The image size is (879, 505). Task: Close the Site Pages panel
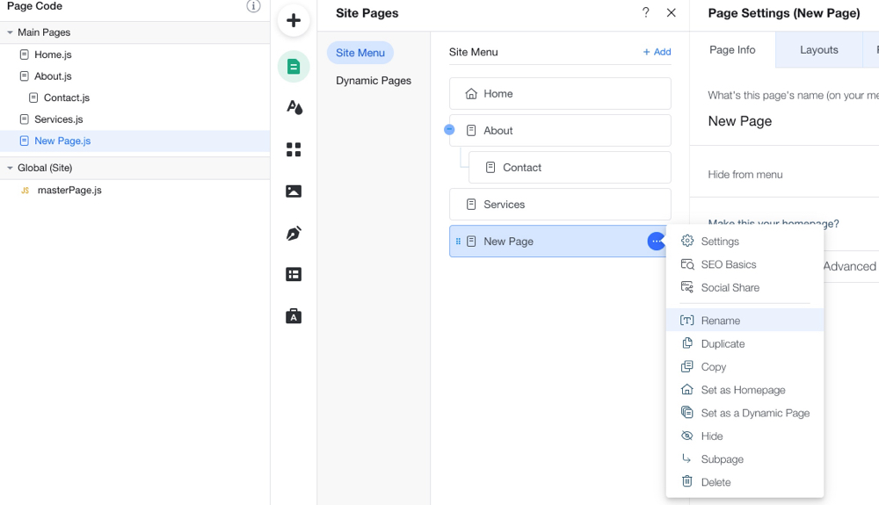click(x=671, y=12)
